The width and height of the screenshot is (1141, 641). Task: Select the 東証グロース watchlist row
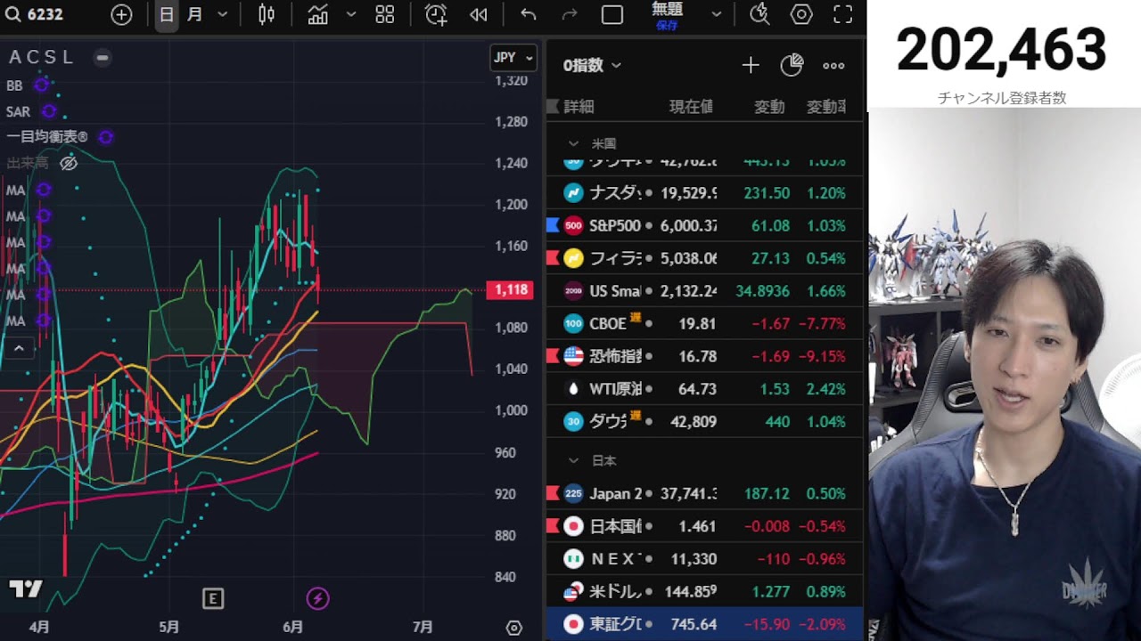point(704,624)
